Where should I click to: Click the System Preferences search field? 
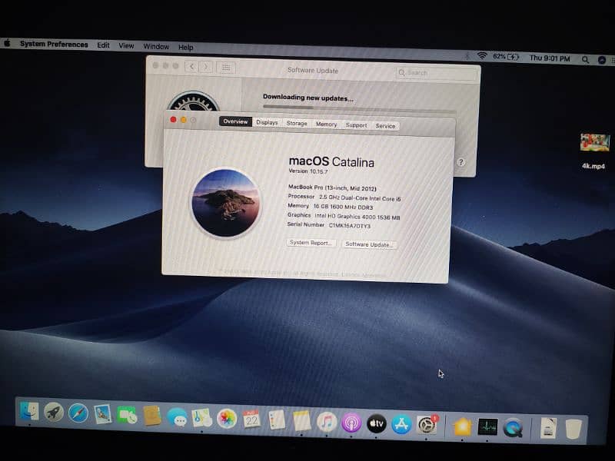pos(436,73)
